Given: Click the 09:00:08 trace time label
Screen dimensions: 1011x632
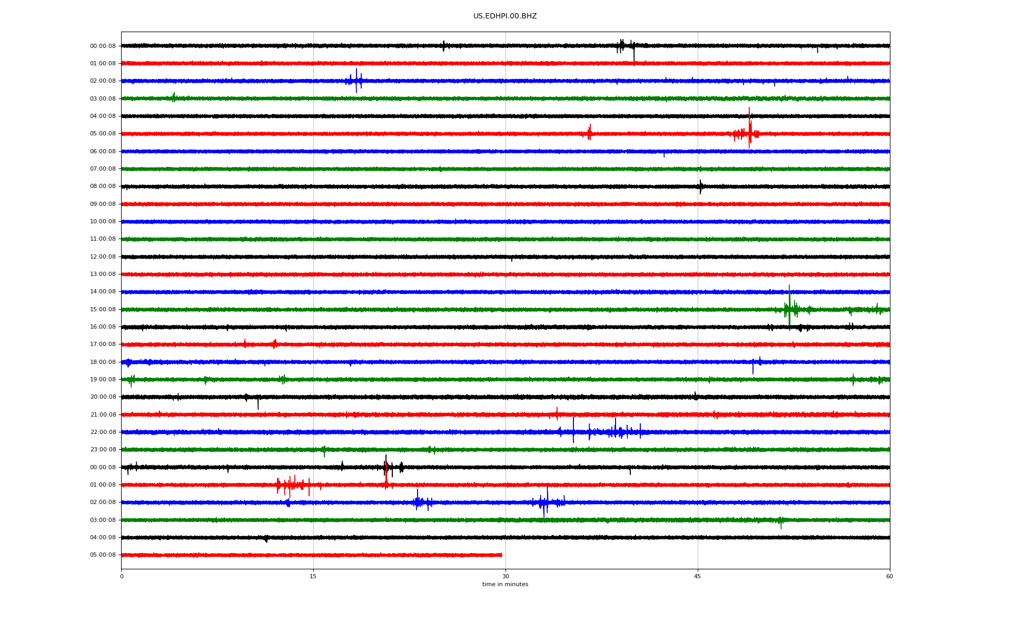Looking at the screenshot, I should click(x=103, y=204).
